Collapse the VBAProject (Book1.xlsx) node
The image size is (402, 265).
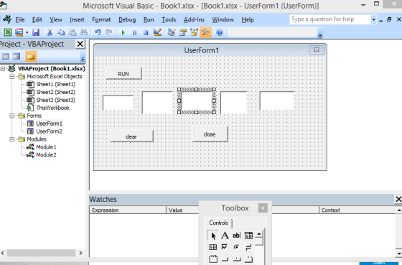tap(3, 68)
